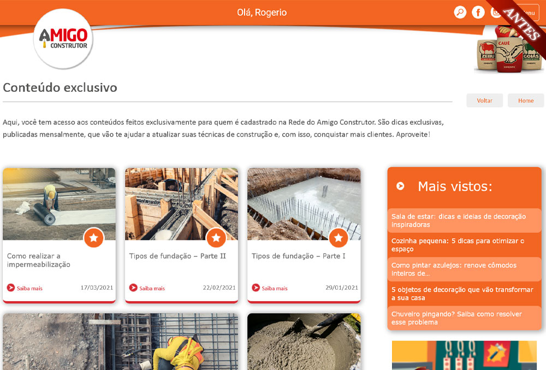This screenshot has width=546, height=370.
Task: Open Cozinha pequena 5 dicas article
Action: [x=464, y=245]
